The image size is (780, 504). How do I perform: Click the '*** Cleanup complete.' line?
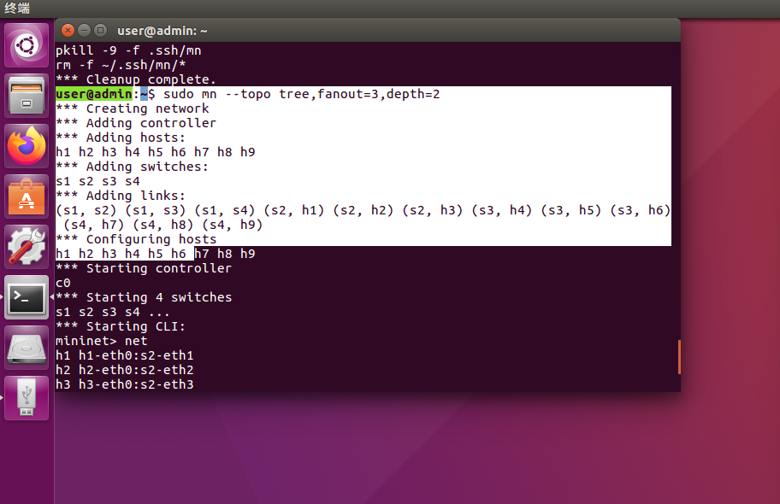click(136, 79)
